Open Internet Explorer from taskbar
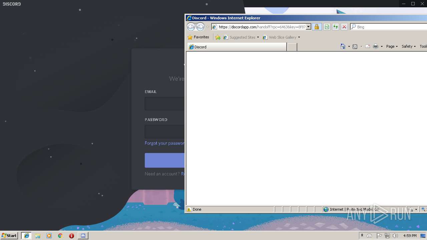Viewport: 427px width, 240px height. coord(27,236)
